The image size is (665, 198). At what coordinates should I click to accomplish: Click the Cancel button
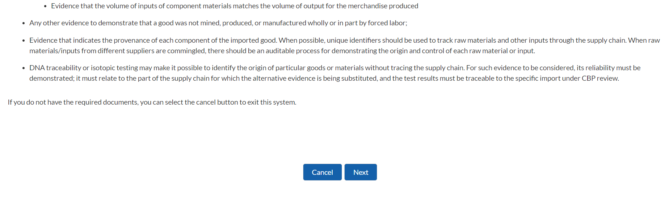[x=322, y=172]
